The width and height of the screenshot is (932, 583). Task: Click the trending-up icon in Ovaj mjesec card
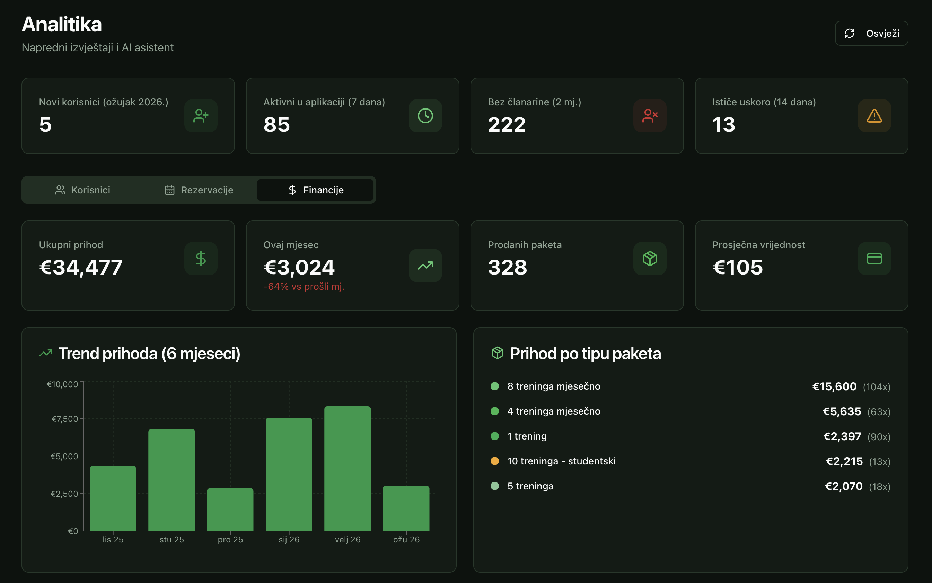425,265
